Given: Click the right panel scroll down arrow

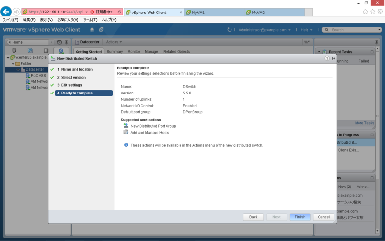Looking at the screenshot, I should 377,231.
